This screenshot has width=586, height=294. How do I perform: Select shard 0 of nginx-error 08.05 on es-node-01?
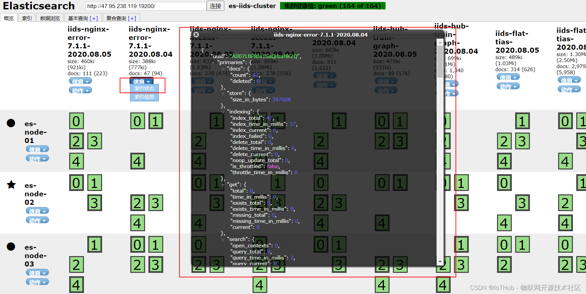(76, 121)
